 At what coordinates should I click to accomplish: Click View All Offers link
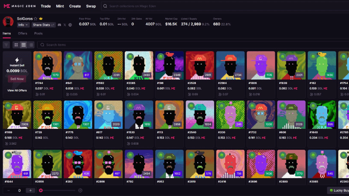tap(17, 91)
